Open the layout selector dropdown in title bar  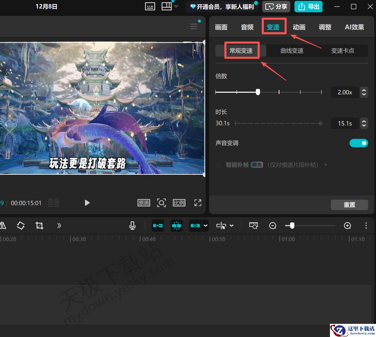(x=176, y=6)
